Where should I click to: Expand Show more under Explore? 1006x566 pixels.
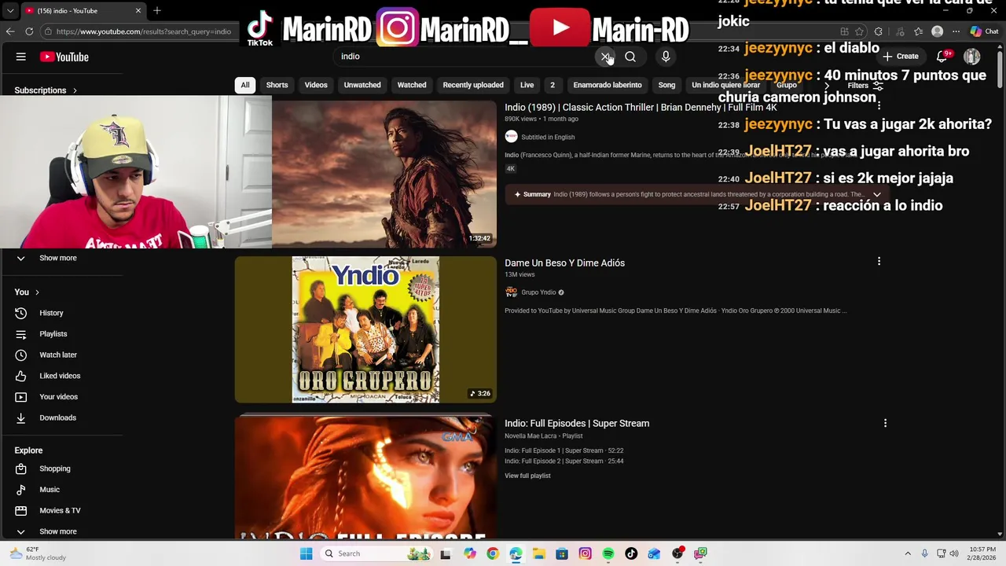57,531
